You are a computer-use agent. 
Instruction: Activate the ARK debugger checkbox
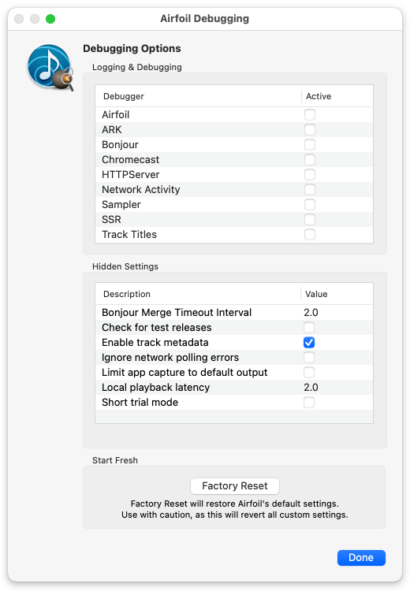[310, 130]
